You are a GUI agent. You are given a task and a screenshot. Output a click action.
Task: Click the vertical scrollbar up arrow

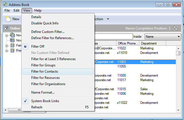point(178,49)
